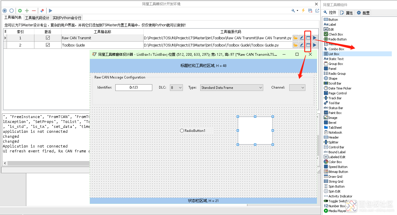Click the pop-out window icon
The image size is (397, 215).
(x=317, y=11)
